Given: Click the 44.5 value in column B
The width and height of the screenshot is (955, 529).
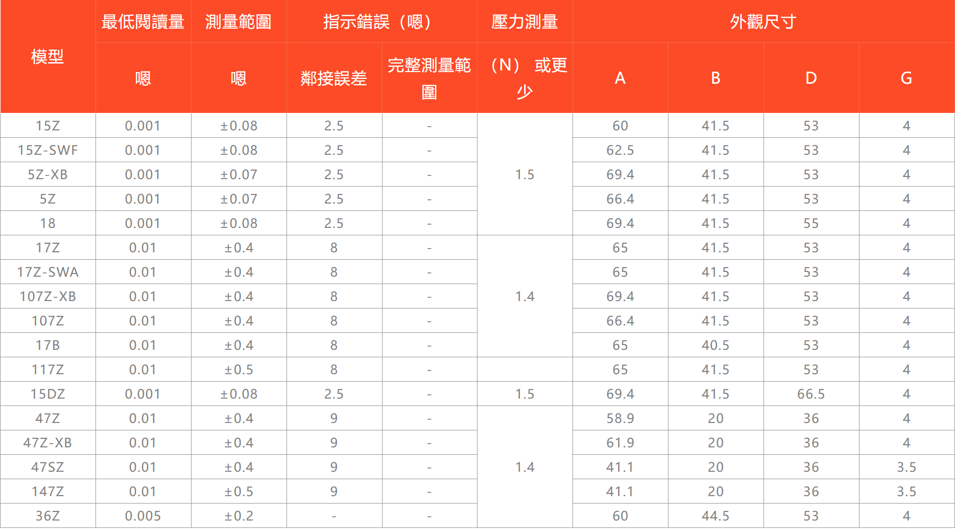Looking at the screenshot, I should click(716, 516).
